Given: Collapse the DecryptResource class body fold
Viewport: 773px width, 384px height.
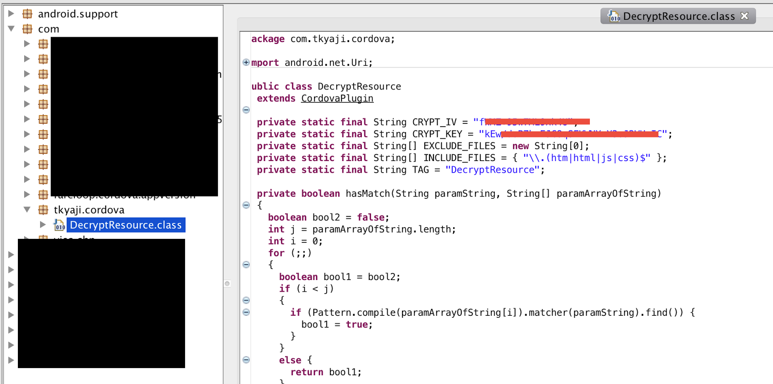Looking at the screenshot, I should 246,110.
